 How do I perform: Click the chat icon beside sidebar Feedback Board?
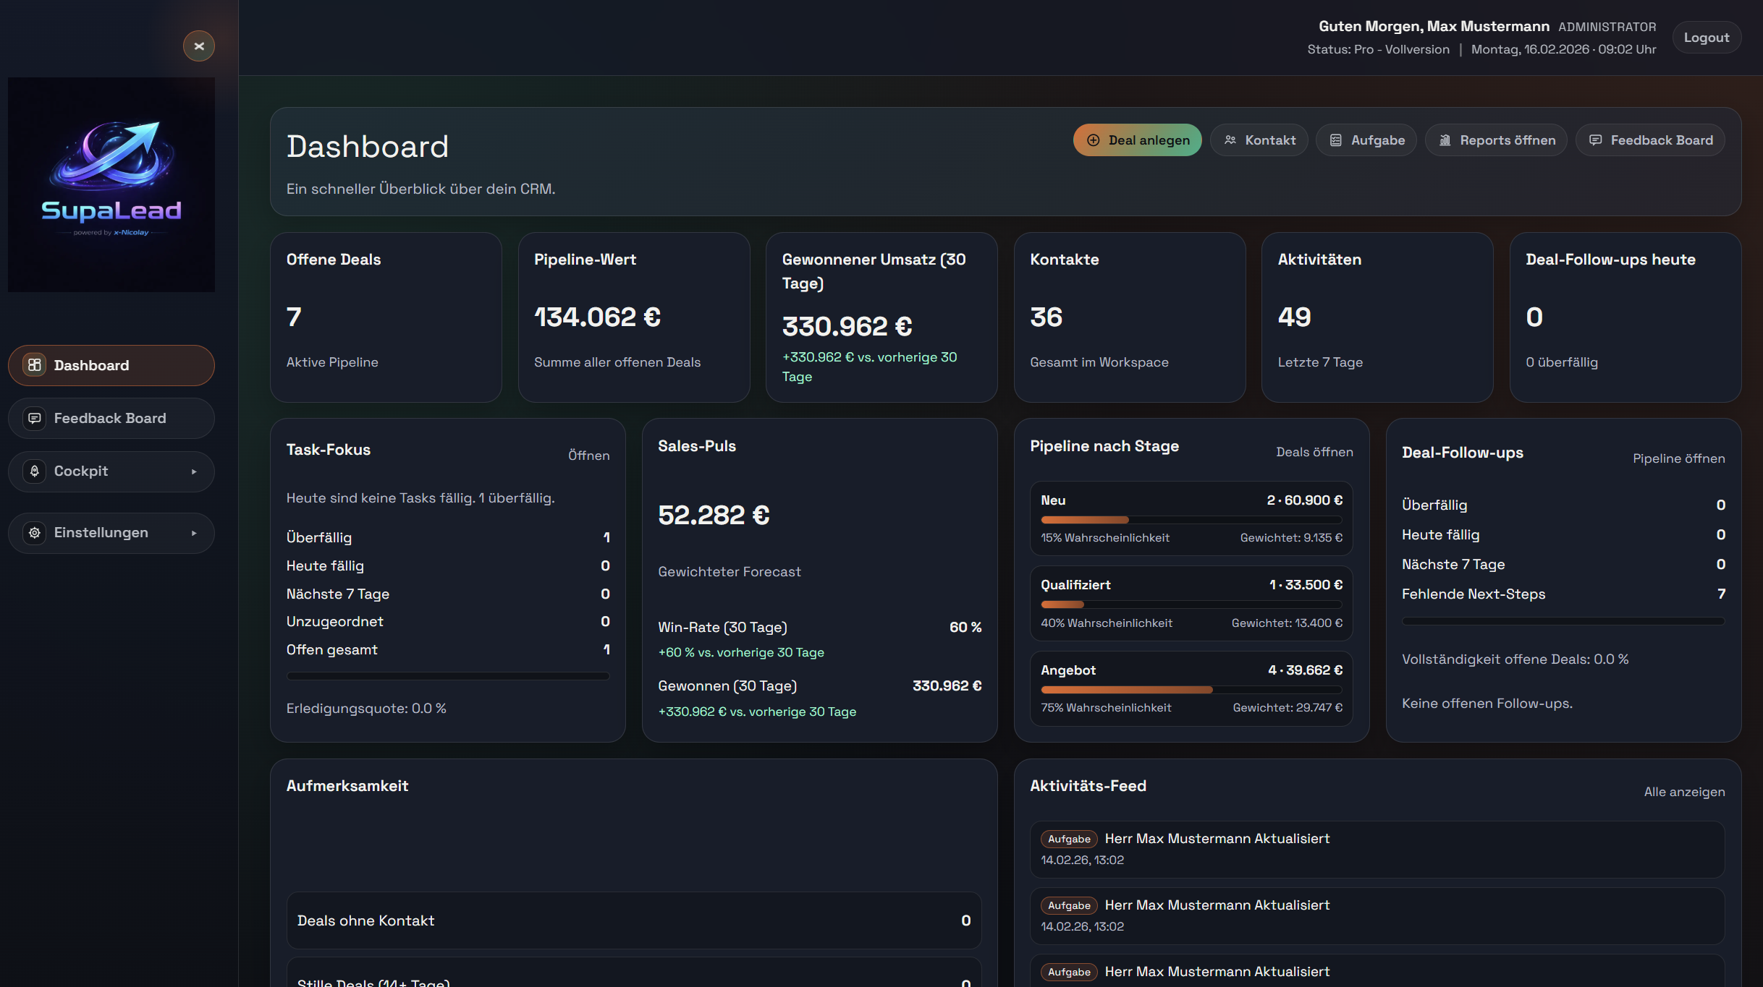tap(33, 418)
